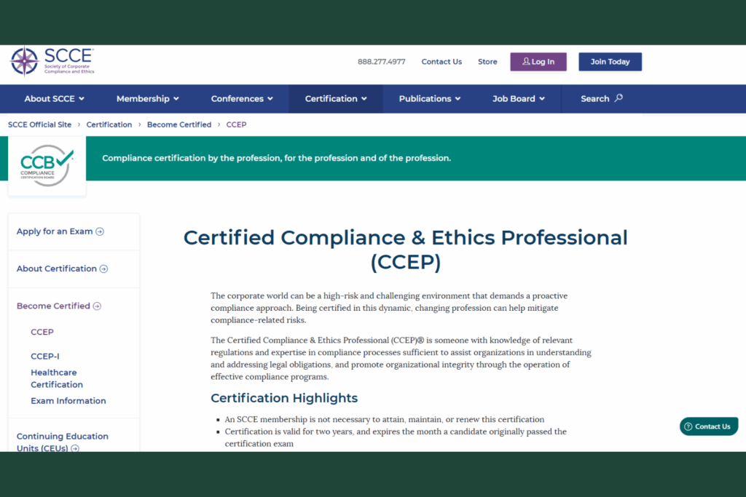Click bullet text Certification is valid for two years

coord(396,437)
